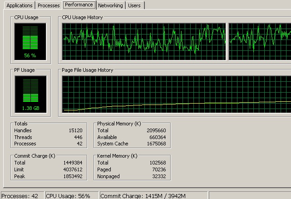Screen dimensions: 291x199
Task: Click the Available memory value 660364
Action: click(x=158, y=137)
